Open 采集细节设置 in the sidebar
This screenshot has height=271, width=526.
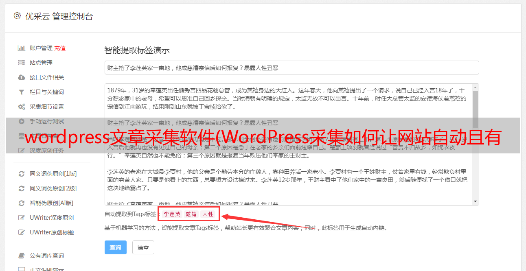coord(46,107)
